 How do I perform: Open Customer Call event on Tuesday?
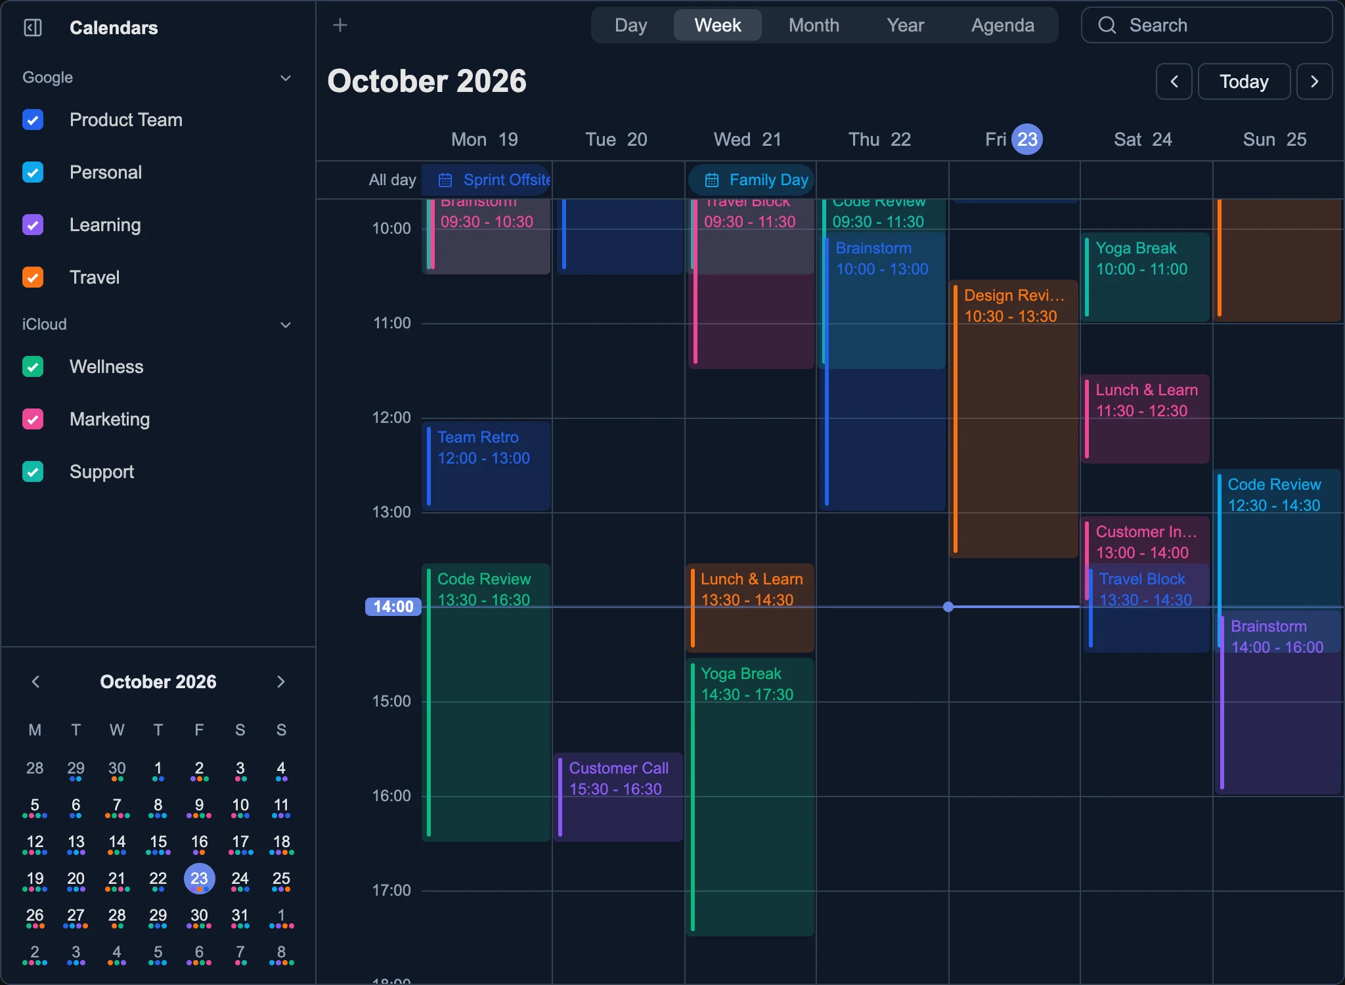[619, 797]
